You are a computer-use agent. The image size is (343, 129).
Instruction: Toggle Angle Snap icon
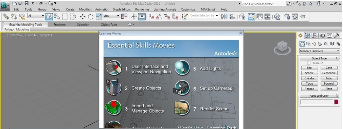[x=159, y=17]
